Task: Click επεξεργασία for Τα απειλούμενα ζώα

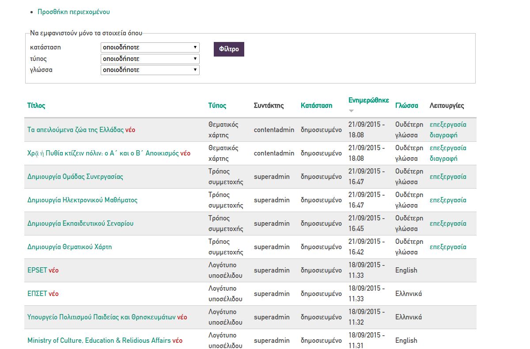Action: coord(448,125)
